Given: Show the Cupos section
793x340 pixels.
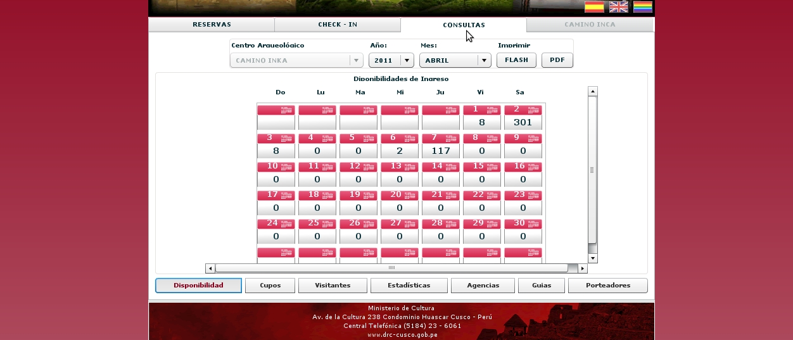Looking at the screenshot, I should point(270,286).
